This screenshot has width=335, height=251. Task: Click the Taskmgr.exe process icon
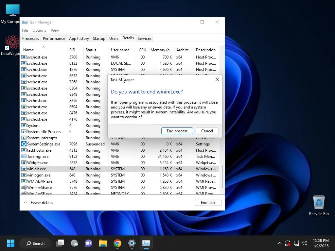click(24, 156)
